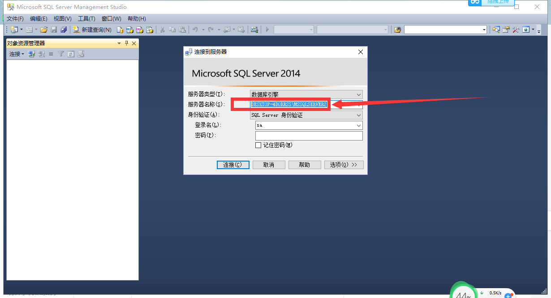Open the 窗口(W) menu
This screenshot has width=551, height=298.
tap(111, 18)
